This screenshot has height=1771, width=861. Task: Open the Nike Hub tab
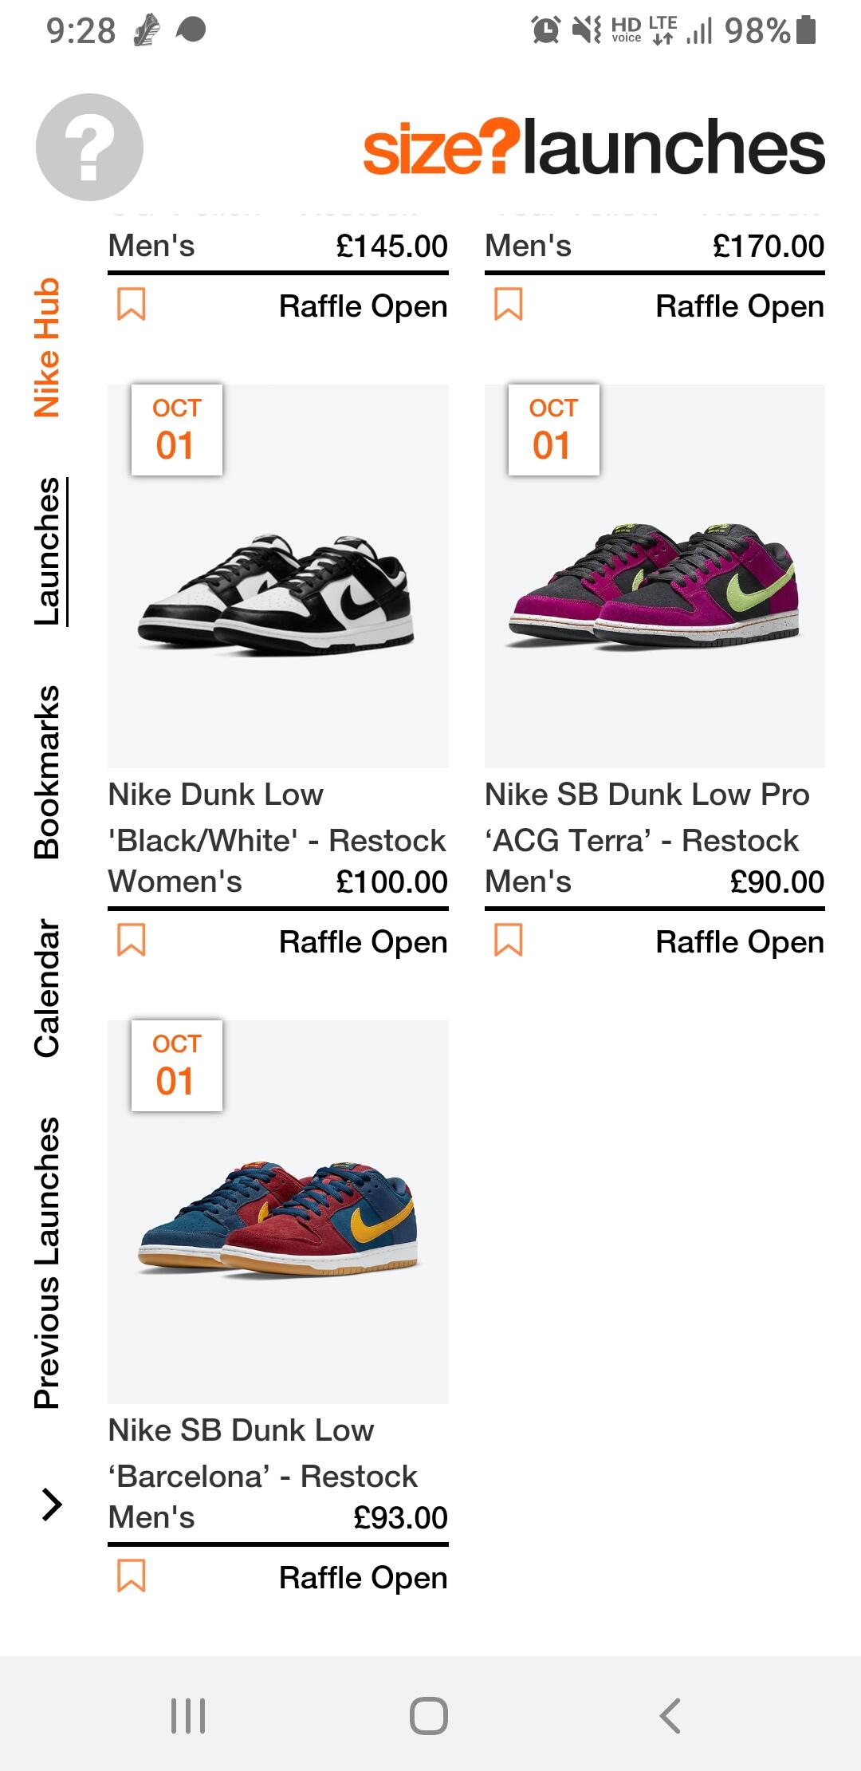(x=47, y=348)
